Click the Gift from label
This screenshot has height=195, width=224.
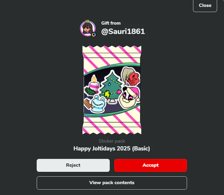pos(111,23)
